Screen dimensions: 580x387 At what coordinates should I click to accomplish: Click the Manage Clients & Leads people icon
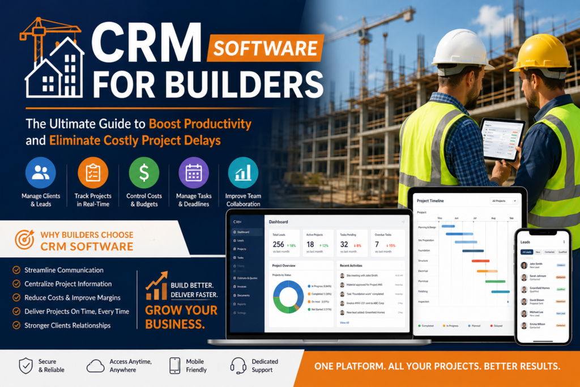point(41,172)
